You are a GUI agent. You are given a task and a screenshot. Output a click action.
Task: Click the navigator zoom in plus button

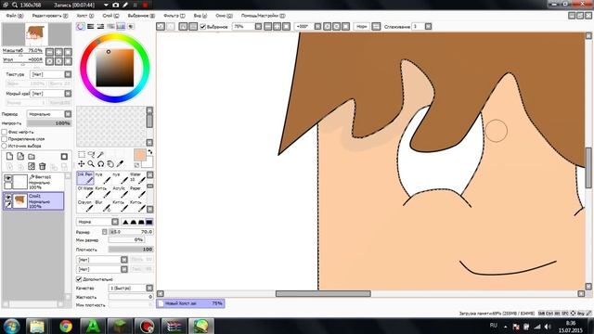click(58, 52)
